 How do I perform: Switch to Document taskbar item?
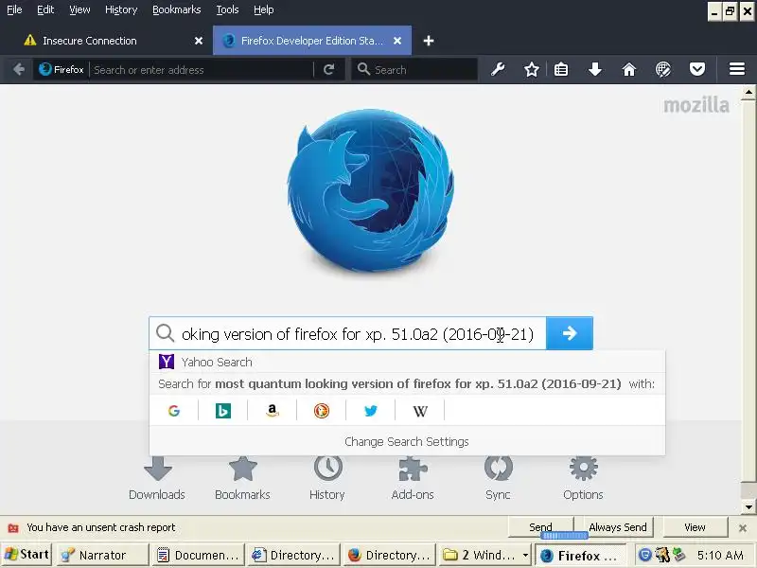point(198,555)
